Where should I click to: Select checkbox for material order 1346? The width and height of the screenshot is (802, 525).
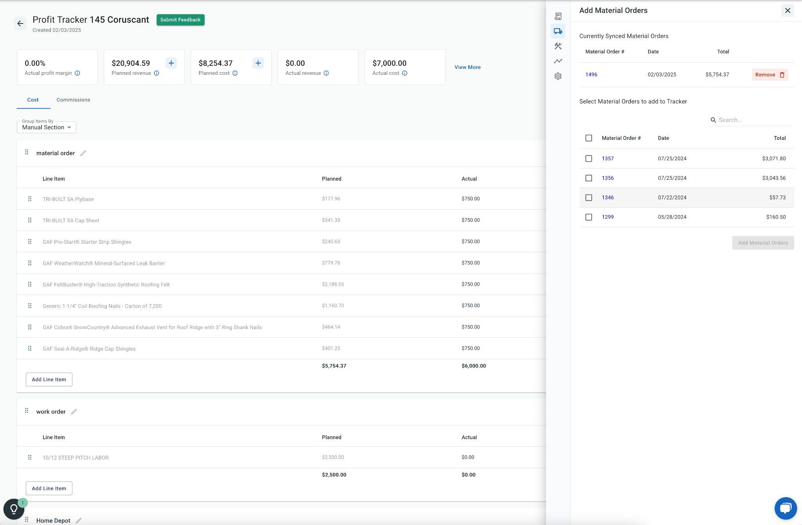pos(589,198)
